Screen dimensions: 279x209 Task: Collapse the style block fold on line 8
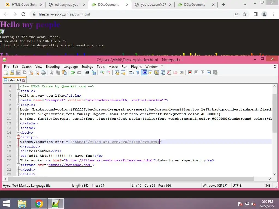tap(18, 105)
